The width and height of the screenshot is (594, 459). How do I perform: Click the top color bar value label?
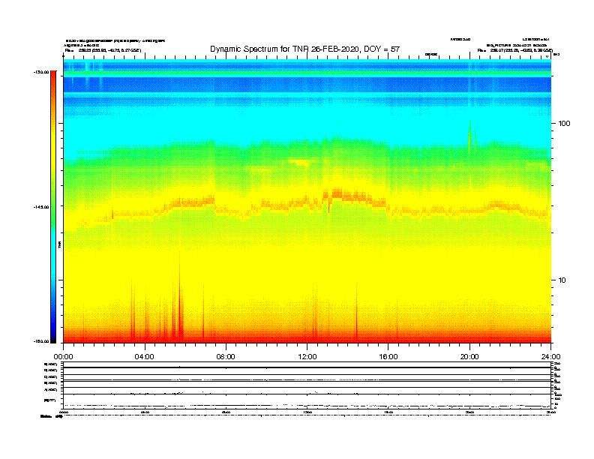coord(41,72)
